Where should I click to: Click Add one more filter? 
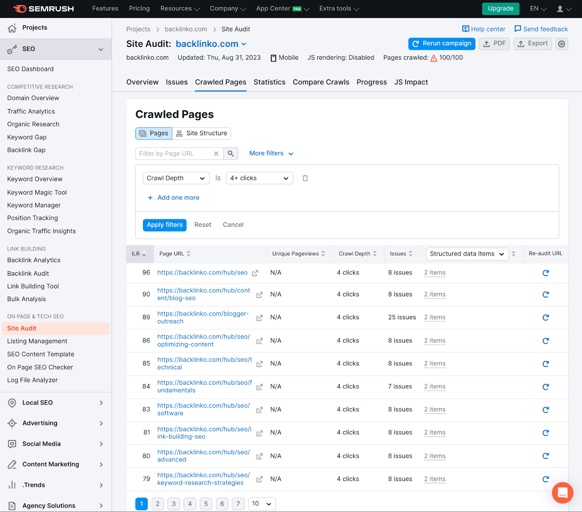pos(174,198)
